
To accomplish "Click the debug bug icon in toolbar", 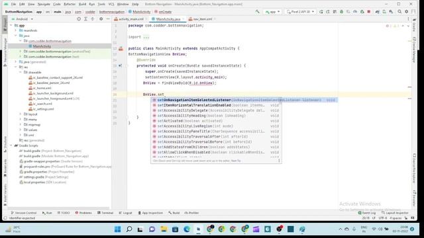I will (x=342, y=12).
